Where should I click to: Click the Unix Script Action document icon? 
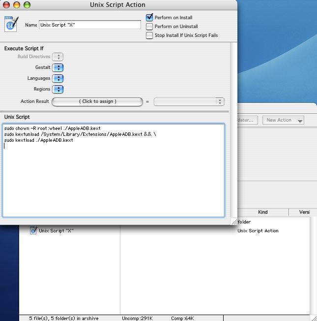click(x=11, y=24)
